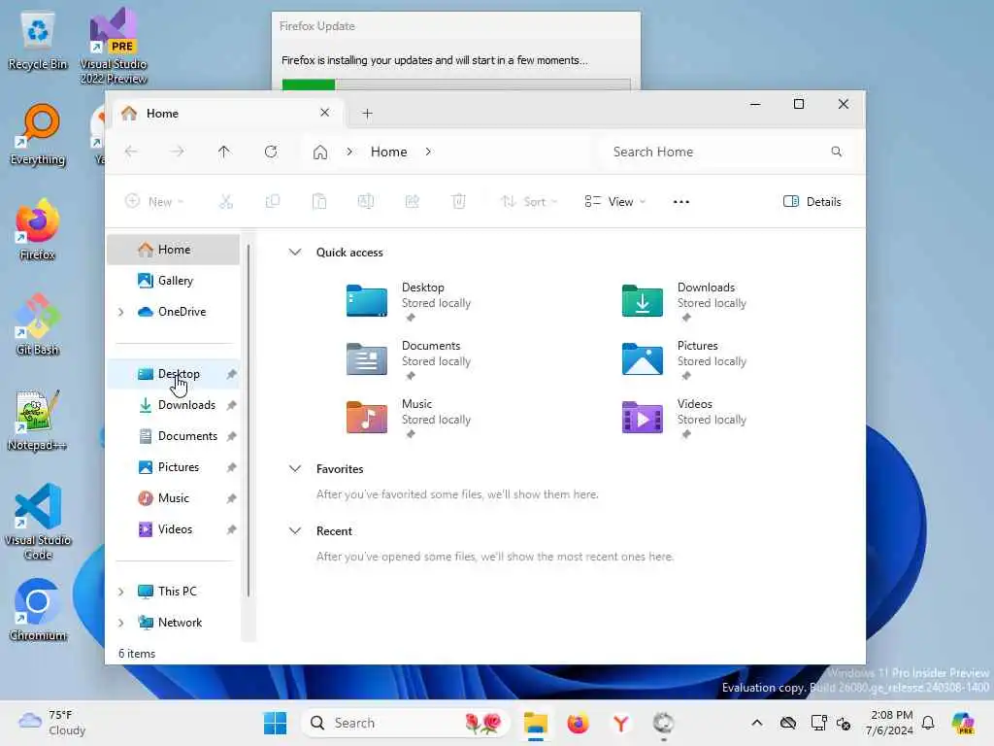Expand the This PC tree node
This screenshot has width=994, height=746.
point(121,592)
